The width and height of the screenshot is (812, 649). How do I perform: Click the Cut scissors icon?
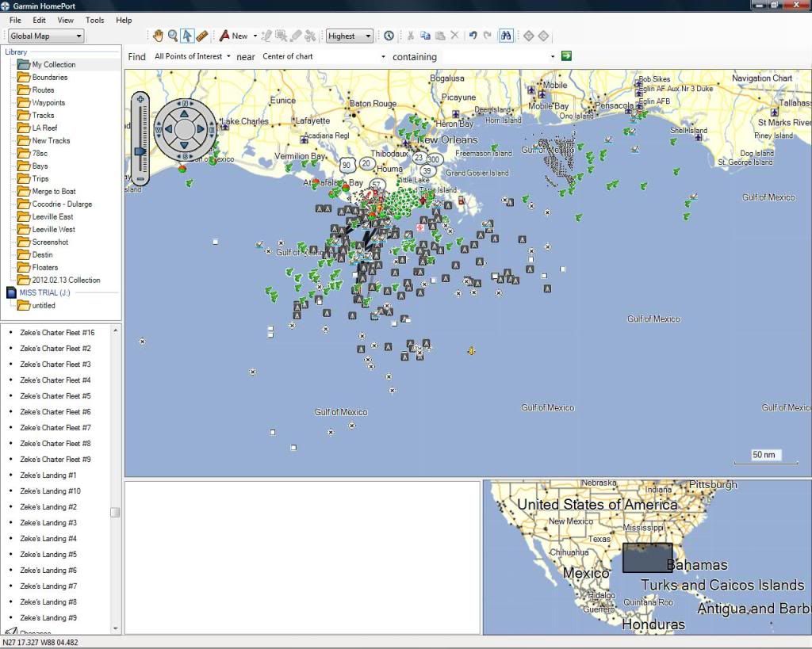pos(411,36)
